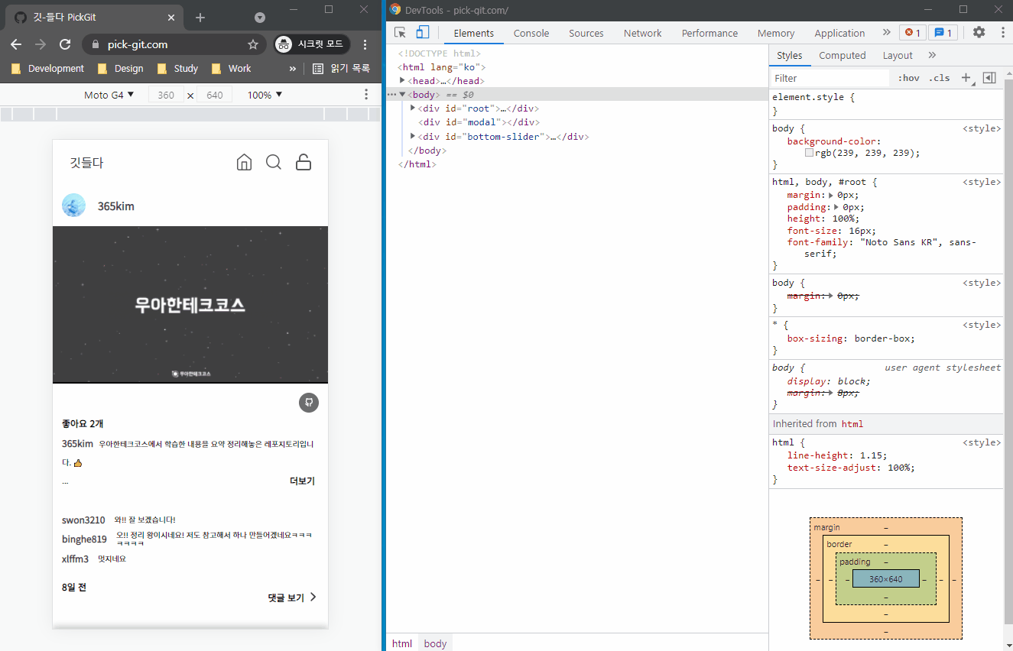Open DevTools settings gear
Image resolution: width=1013 pixels, height=651 pixels.
979,32
